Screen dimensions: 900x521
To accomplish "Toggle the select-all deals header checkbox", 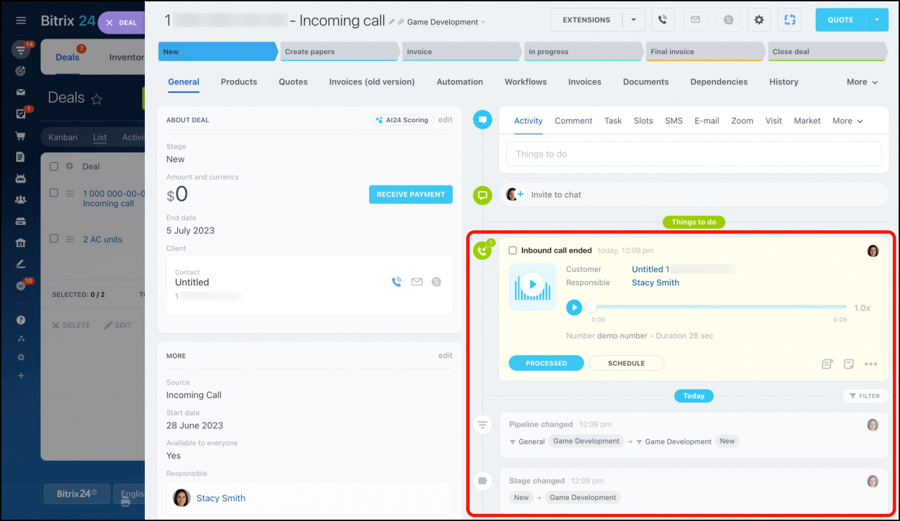I will point(54,166).
